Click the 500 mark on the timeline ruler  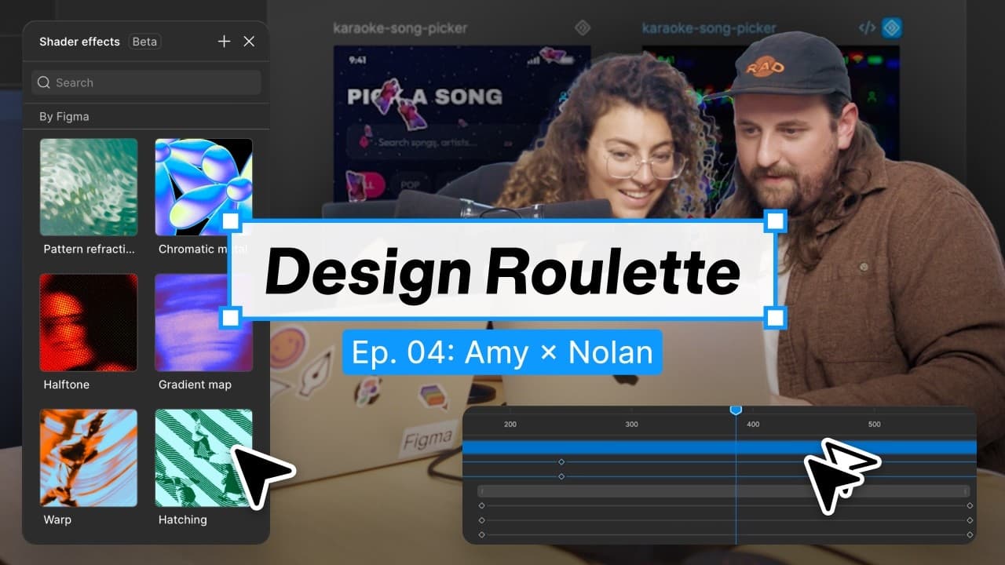pos(875,425)
